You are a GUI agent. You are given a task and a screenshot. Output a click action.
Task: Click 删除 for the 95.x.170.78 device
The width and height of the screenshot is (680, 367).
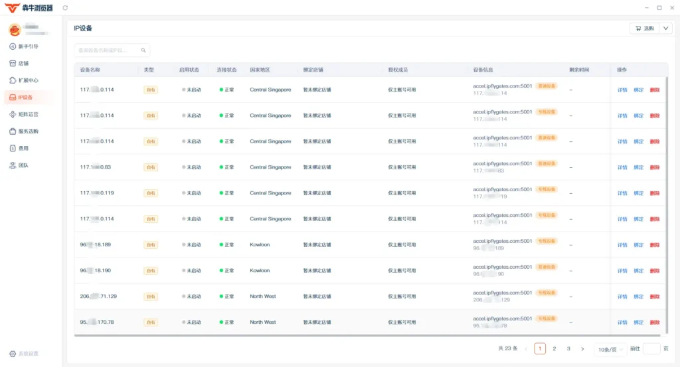click(655, 323)
